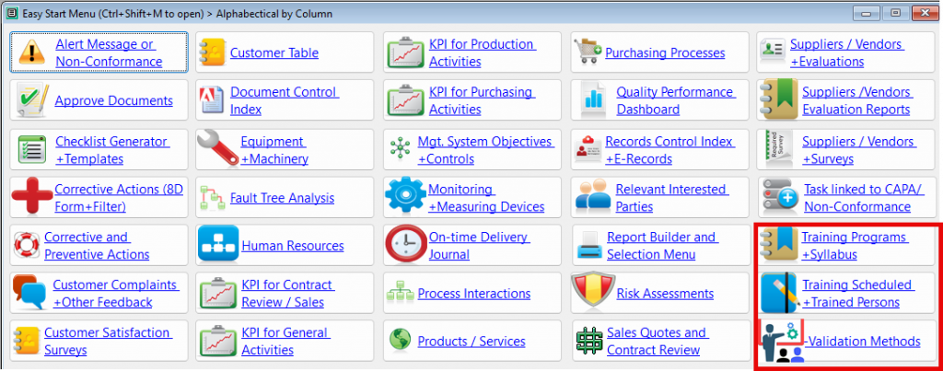Open Quality Performance Dashboard link
Image resolution: width=943 pixels, height=371 pixels.
tap(675, 100)
